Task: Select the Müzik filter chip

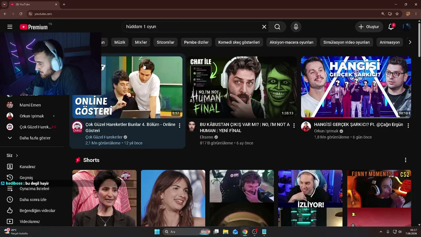Action: 120,42
